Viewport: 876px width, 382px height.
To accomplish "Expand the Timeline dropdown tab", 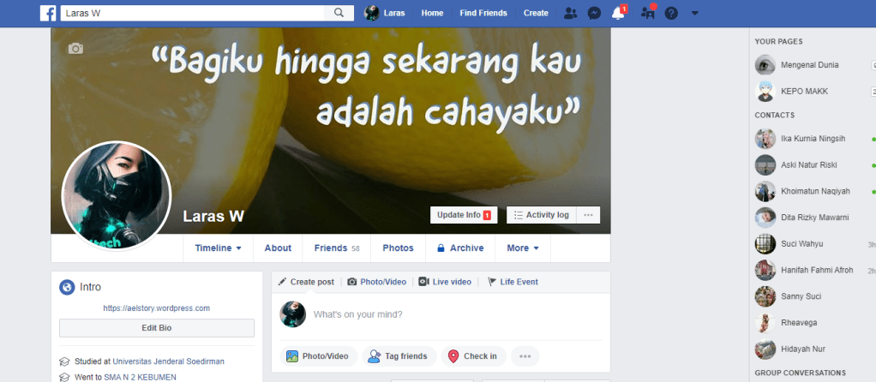I will tap(218, 248).
